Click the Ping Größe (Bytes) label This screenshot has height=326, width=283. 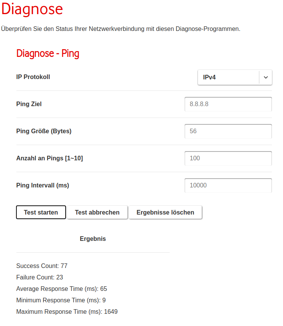(x=44, y=131)
